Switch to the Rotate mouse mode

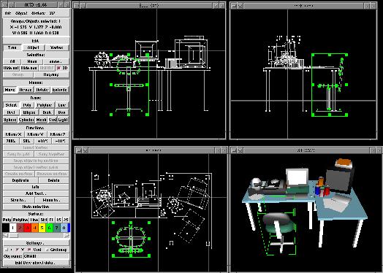click(x=42, y=90)
